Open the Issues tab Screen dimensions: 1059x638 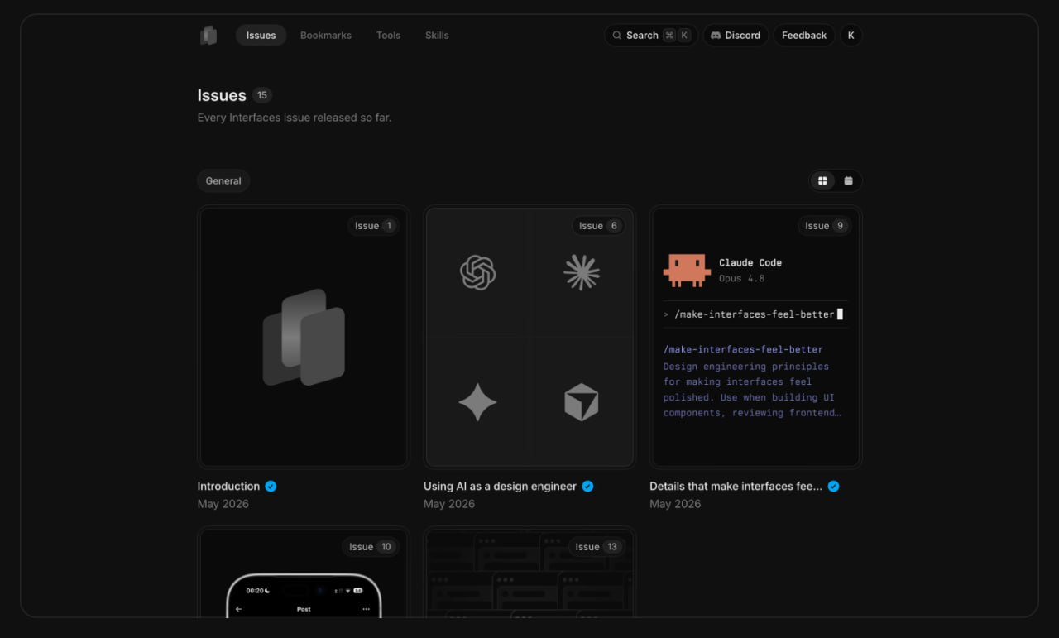pos(261,36)
